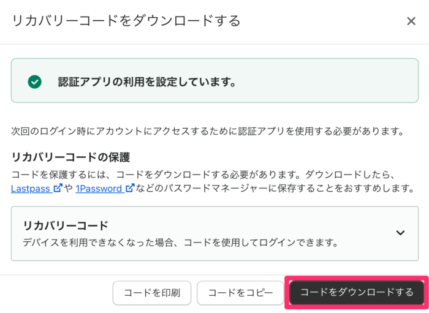Click the external-link icon beside 1Password

pyautogui.click(x=130, y=188)
